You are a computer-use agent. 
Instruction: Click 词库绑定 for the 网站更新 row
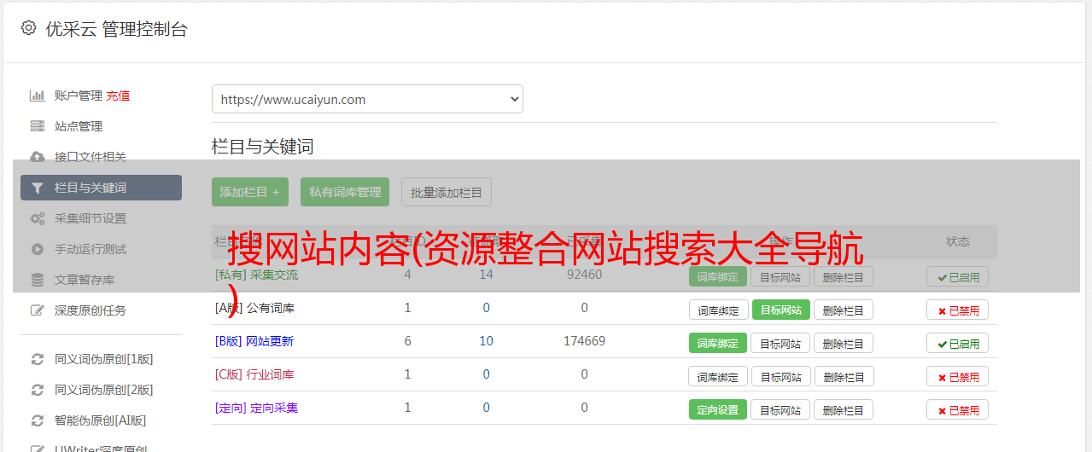pyautogui.click(x=718, y=343)
